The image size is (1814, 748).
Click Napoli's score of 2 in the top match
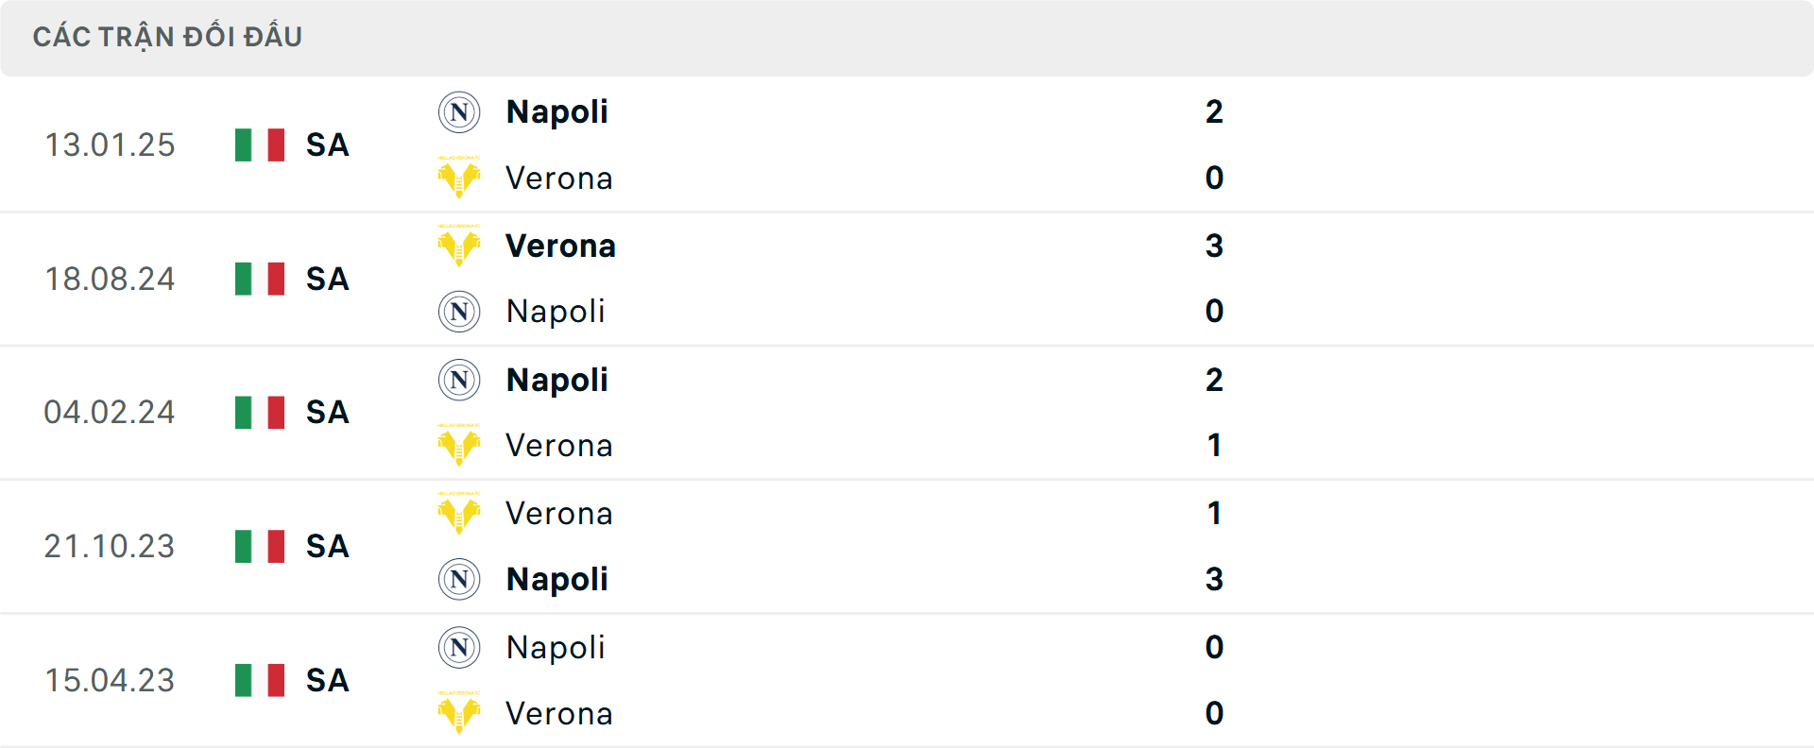point(1214,110)
